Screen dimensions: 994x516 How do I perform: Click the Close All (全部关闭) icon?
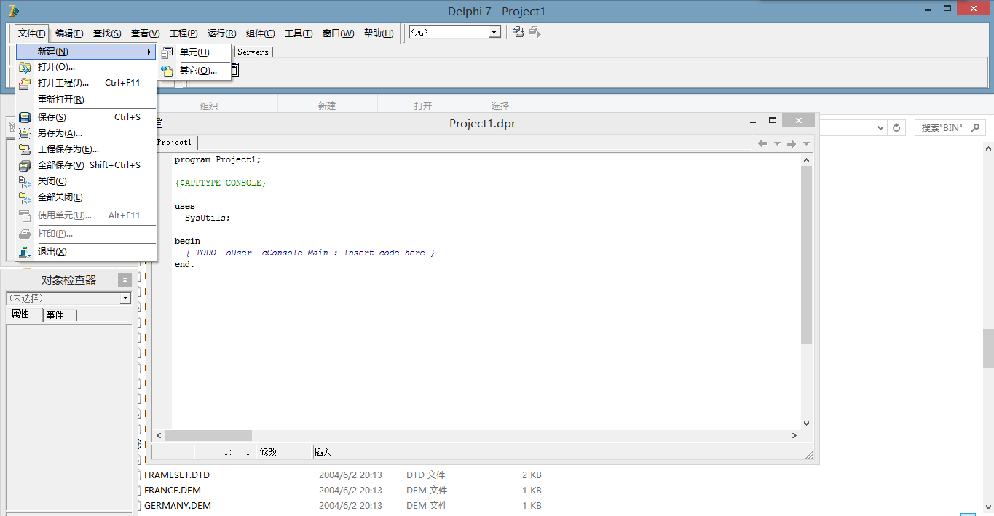coord(25,197)
